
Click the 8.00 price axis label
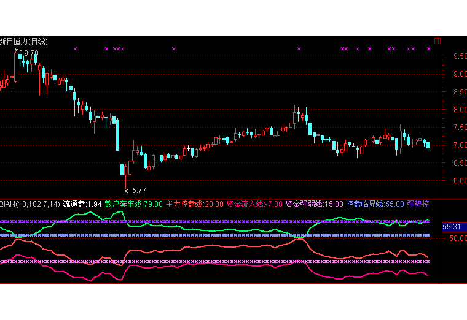tap(459, 110)
